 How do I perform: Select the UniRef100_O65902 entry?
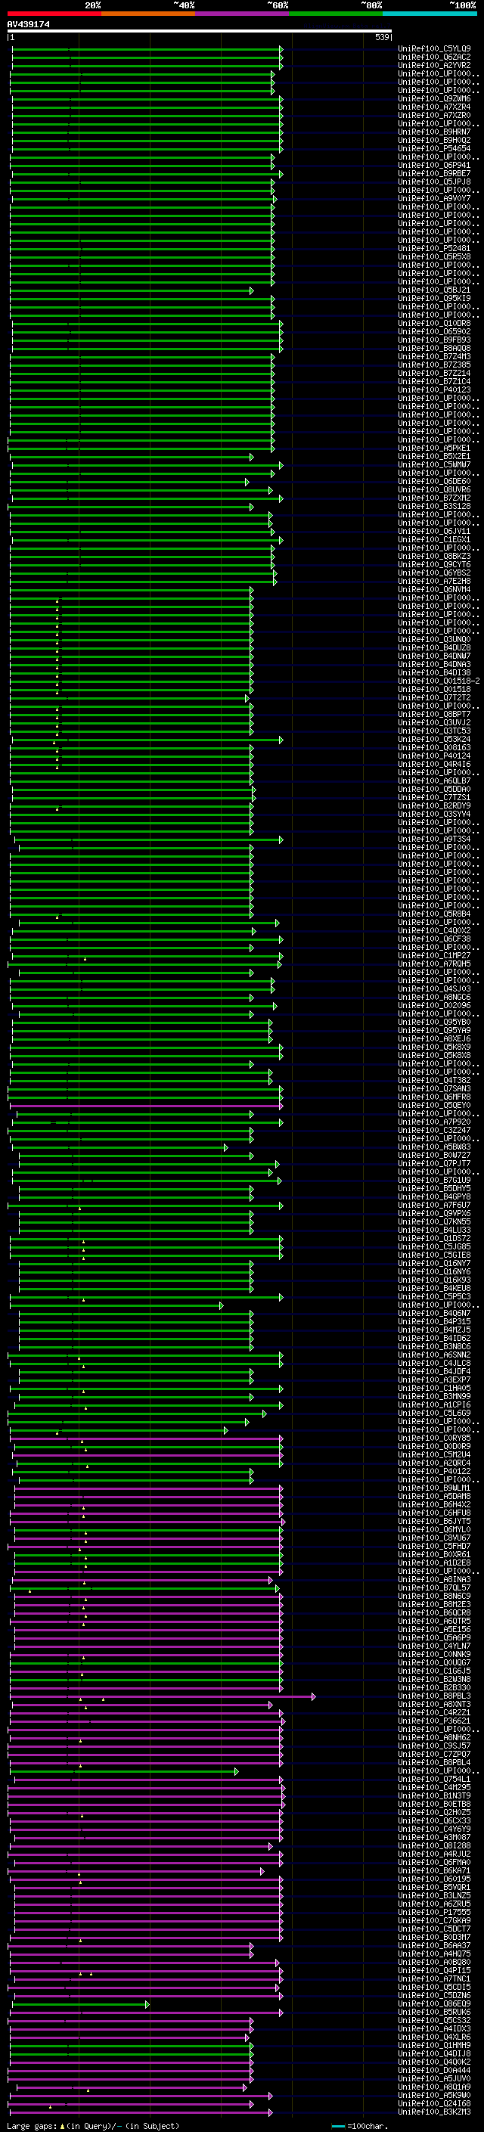pyautogui.click(x=433, y=332)
